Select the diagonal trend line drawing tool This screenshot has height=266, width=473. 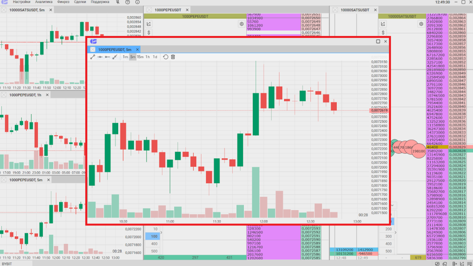[x=92, y=57]
